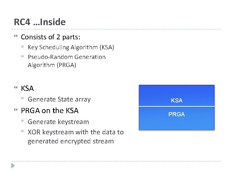Click the bullet marker before "Pseudo-Random Generation"
Screen dimensions: 232x174
[x=23, y=57]
